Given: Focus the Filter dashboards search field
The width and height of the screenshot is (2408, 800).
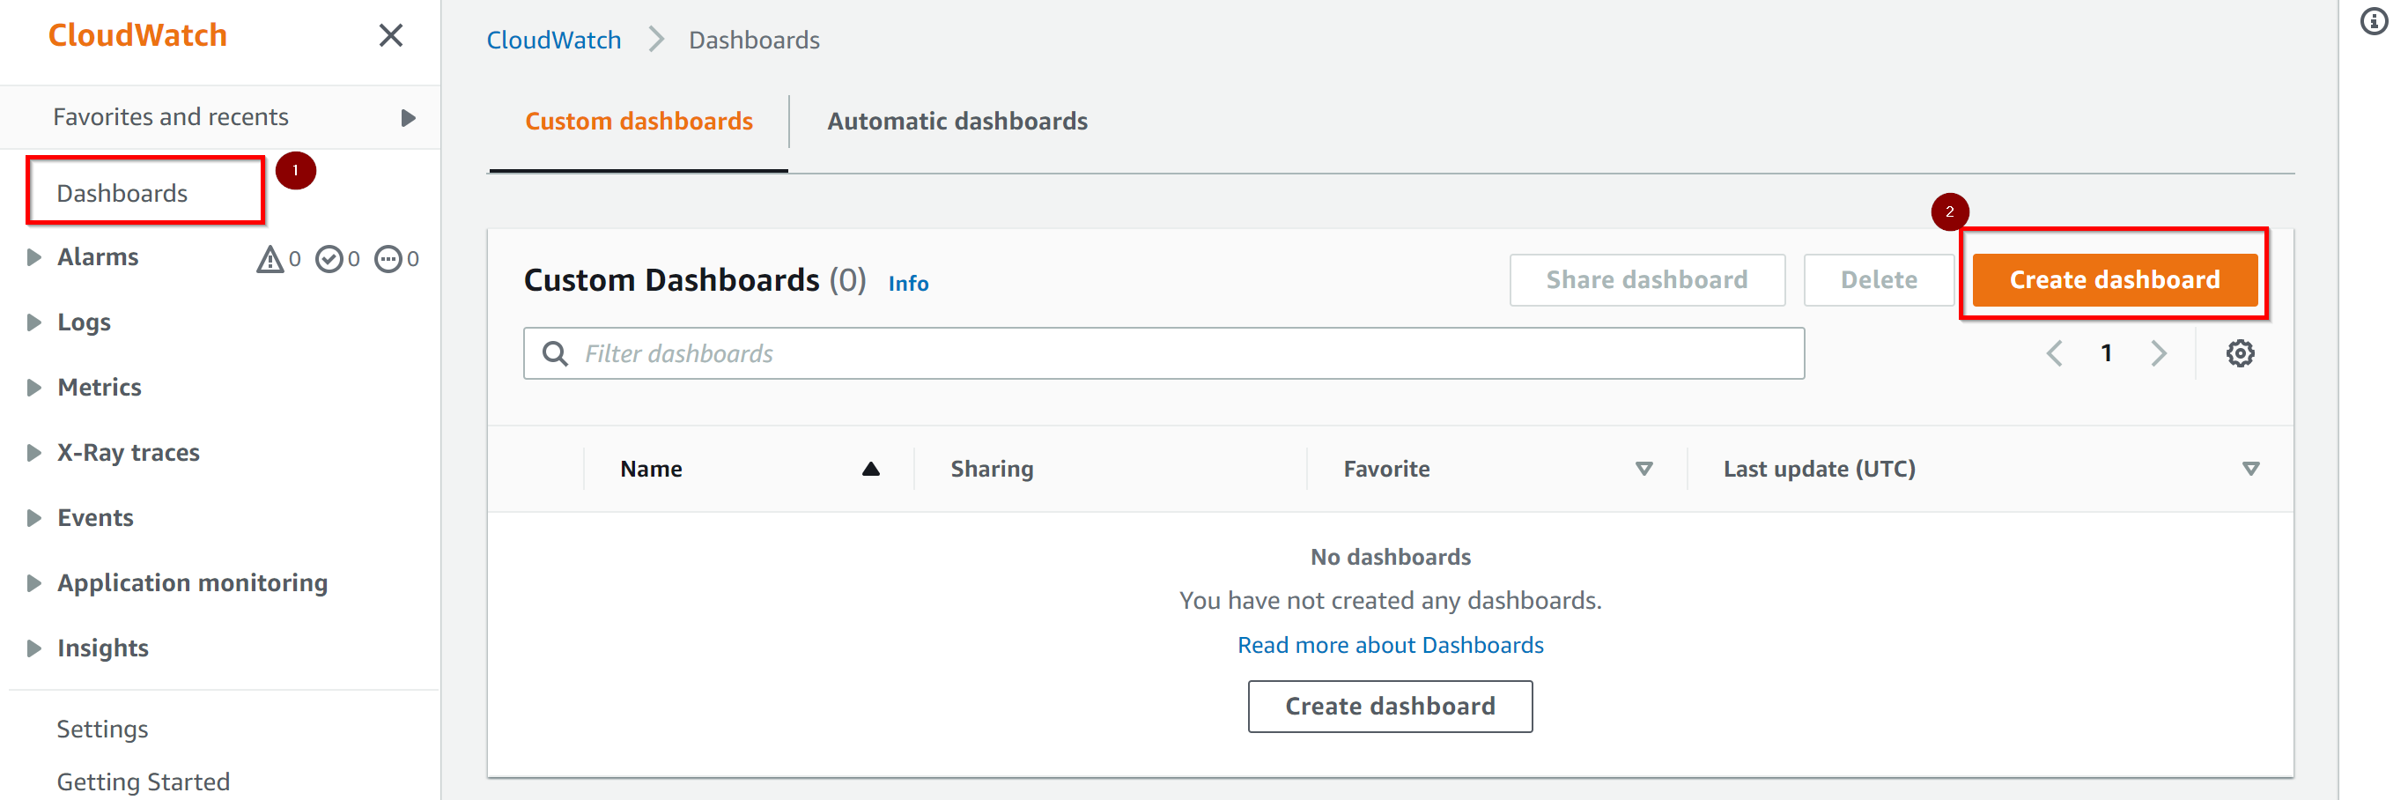Looking at the screenshot, I should (x=1163, y=353).
